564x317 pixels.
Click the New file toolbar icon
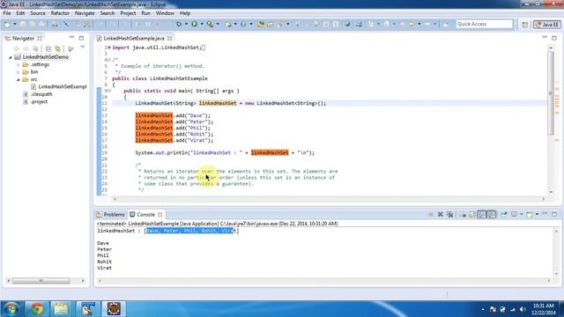click(7, 24)
